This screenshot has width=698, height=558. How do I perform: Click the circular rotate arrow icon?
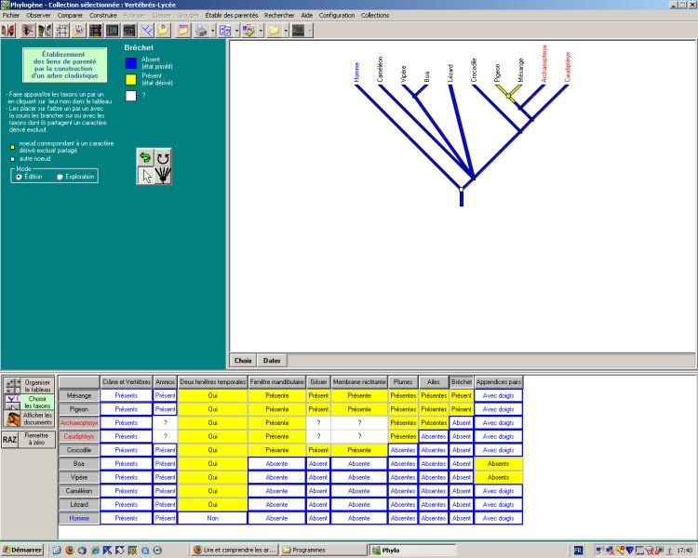click(x=163, y=158)
